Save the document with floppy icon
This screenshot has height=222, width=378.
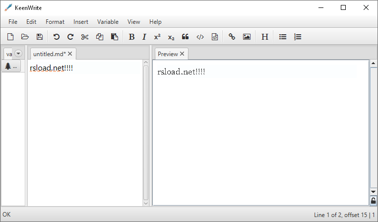click(x=40, y=37)
